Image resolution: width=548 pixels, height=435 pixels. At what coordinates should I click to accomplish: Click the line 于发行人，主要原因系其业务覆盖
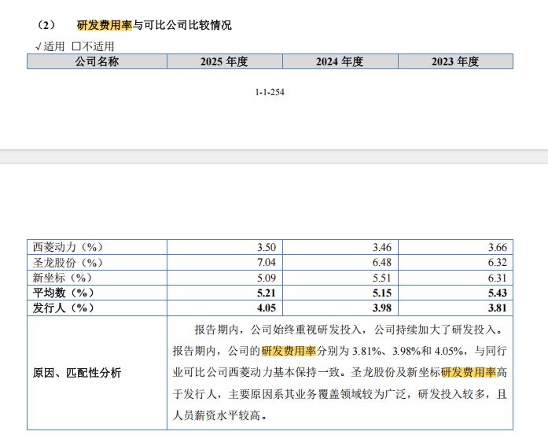coord(340,394)
